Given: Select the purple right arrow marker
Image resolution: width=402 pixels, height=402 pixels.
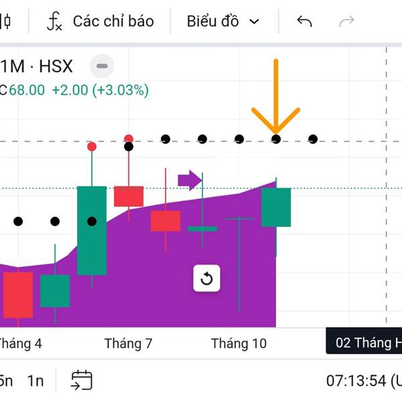Looking at the screenshot, I should (x=190, y=179).
